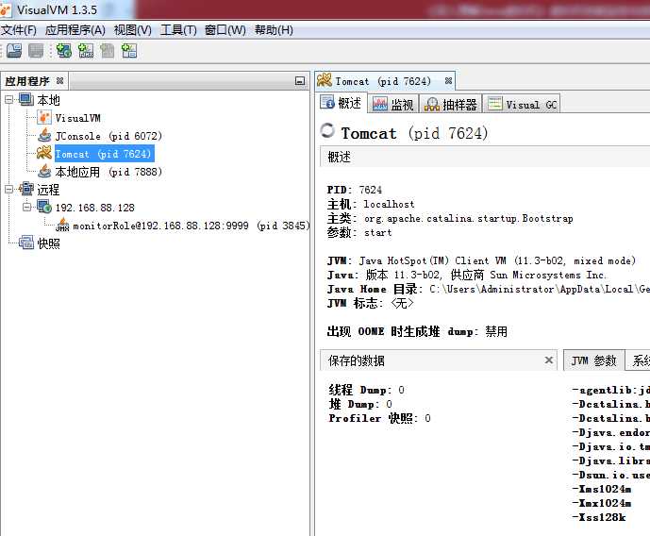Select the Tomcat (pid 7624) document tab
The height and width of the screenshot is (536, 650).
tap(383, 81)
